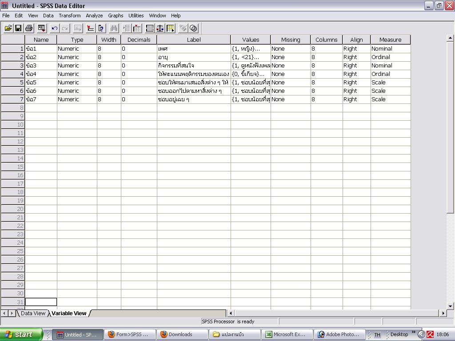
Task: Click the Open File folder icon
Action: coord(8,28)
